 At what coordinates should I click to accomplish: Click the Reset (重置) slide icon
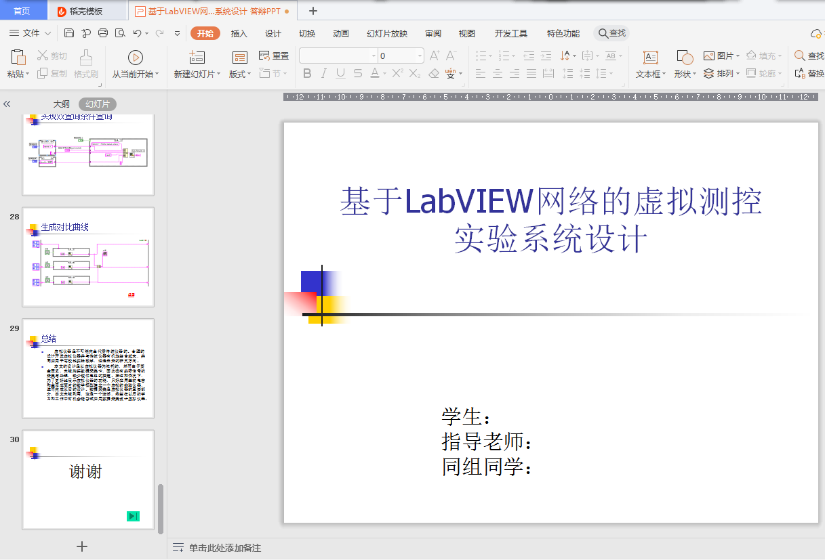[x=264, y=56]
